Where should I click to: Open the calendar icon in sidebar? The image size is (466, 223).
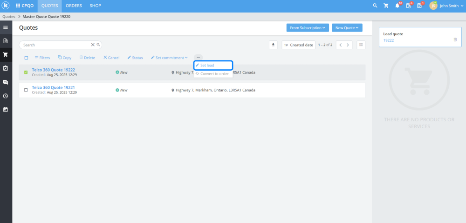[6, 110]
